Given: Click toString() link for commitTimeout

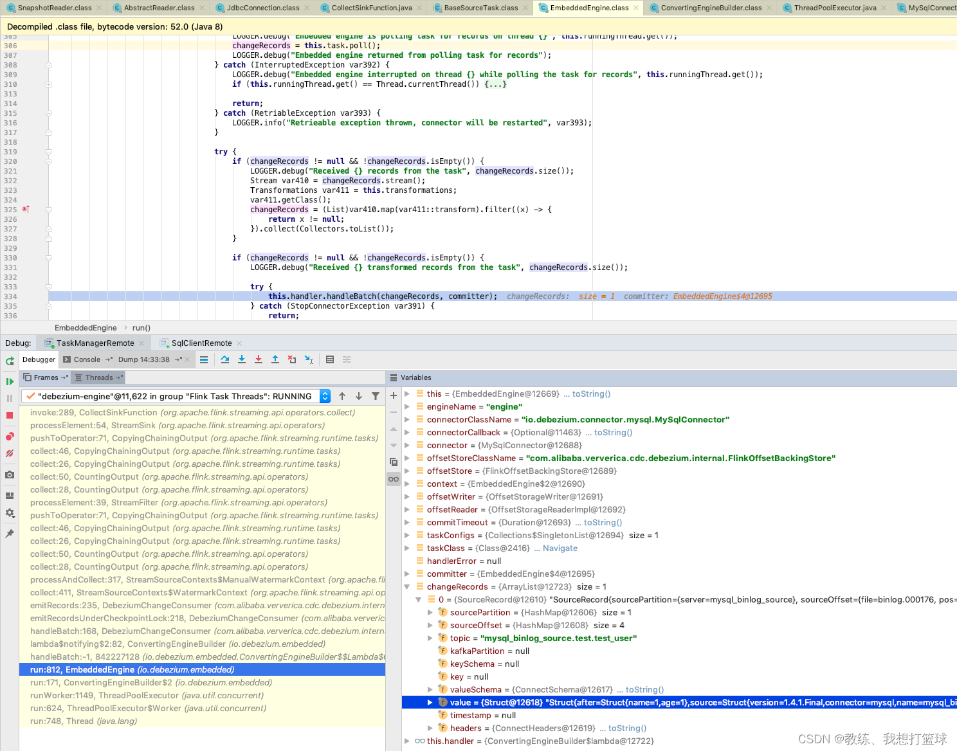Looking at the screenshot, I should (603, 522).
